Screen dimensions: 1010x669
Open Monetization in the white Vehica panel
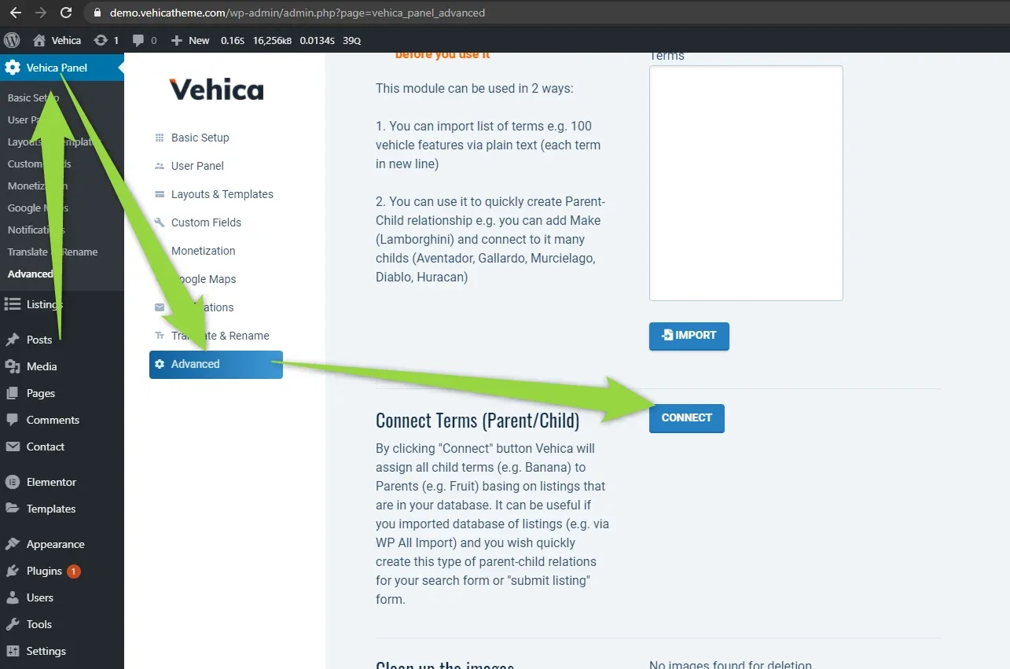click(203, 251)
